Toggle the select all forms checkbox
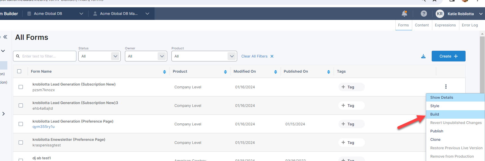This screenshot has width=485, height=161. click(x=19, y=71)
